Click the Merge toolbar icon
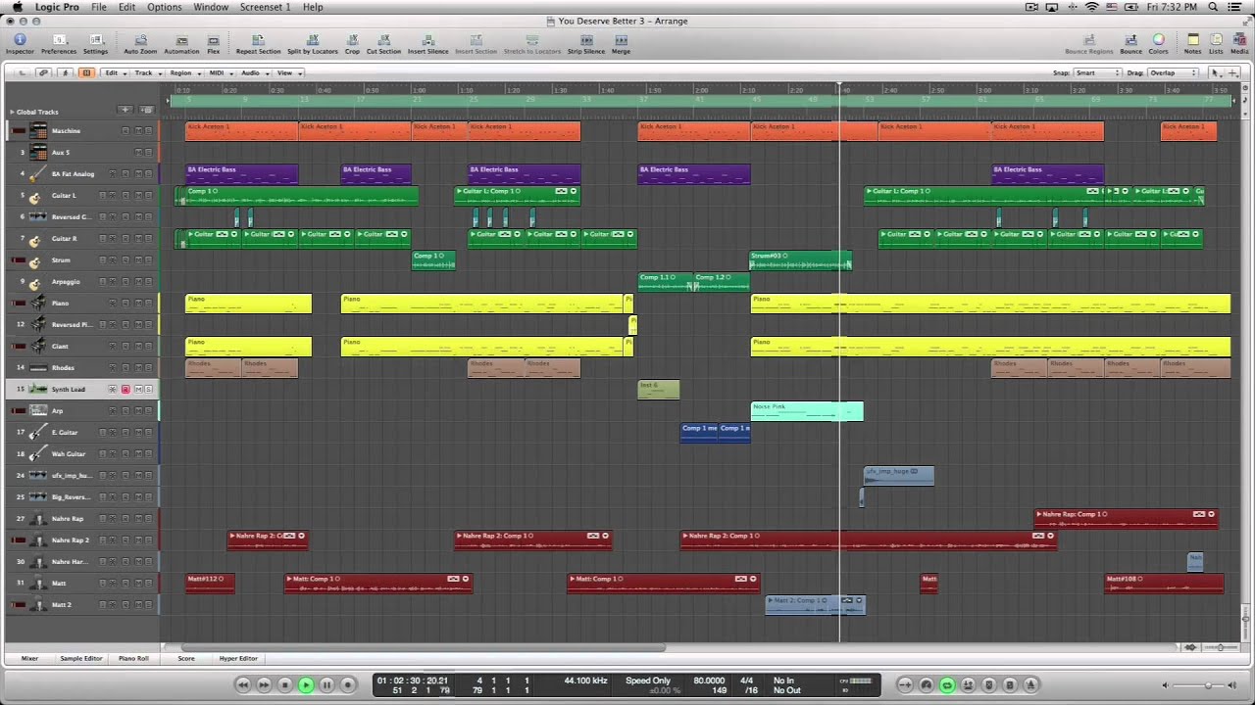This screenshot has height=705, width=1255. click(621, 43)
